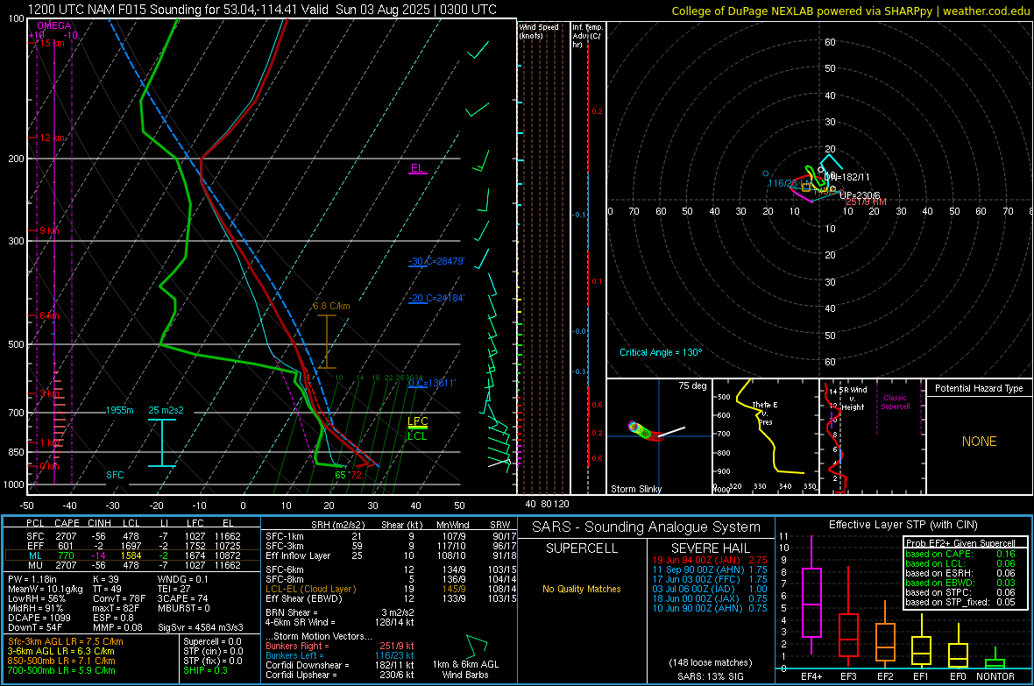Click the 6.8 C/km lapse rate label
1034x686 pixels.
(331, 306)
